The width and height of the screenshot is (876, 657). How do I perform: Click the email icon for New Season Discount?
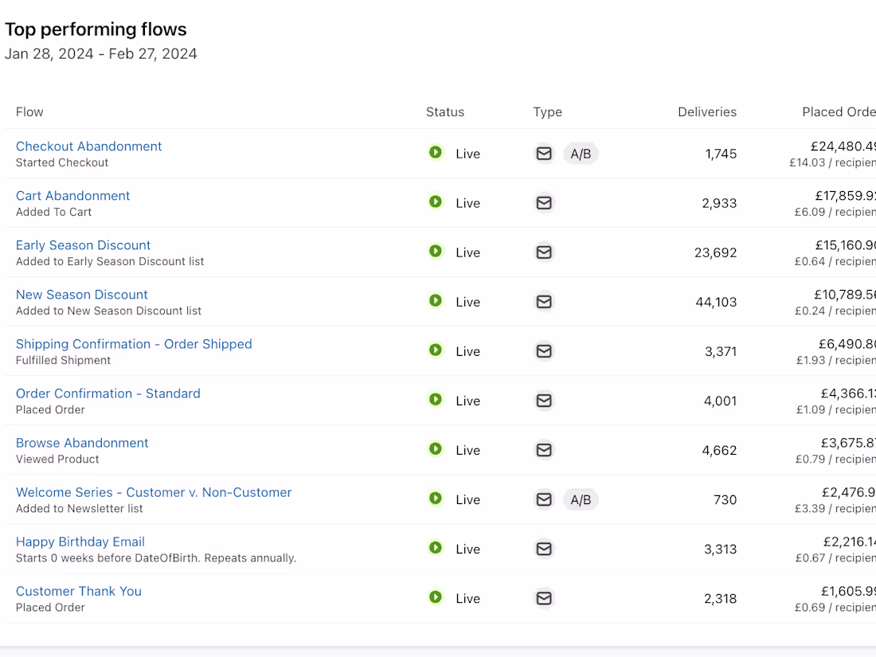[544, 302]
